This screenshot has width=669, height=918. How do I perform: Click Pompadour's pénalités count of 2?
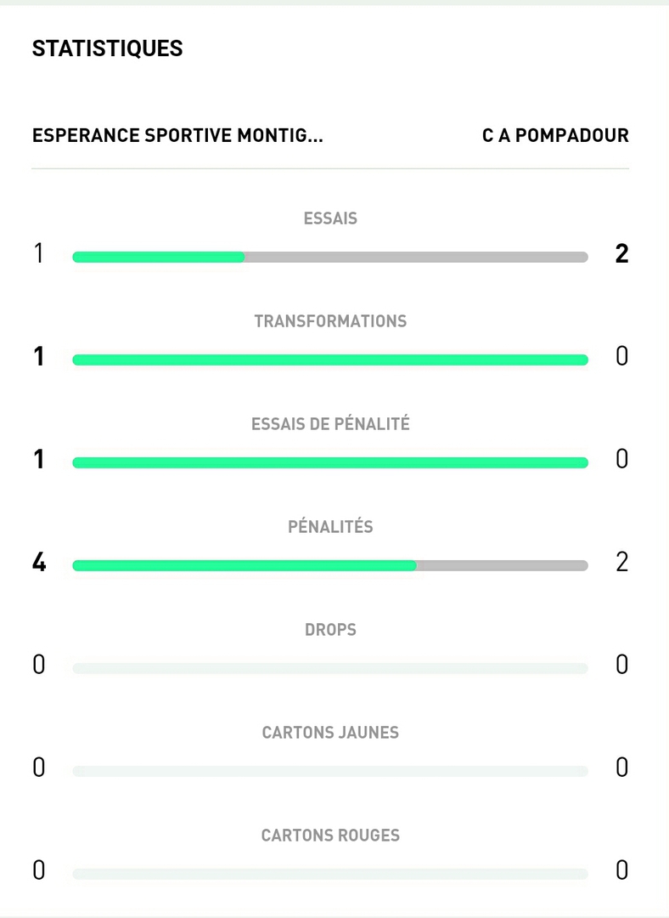(x=621, y=563)
